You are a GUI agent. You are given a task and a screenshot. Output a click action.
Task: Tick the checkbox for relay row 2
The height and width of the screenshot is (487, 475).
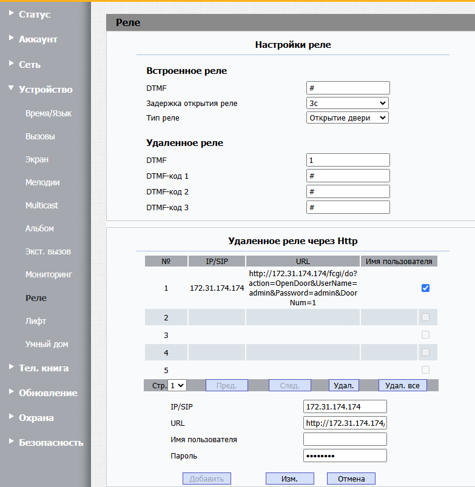(425, 317)
